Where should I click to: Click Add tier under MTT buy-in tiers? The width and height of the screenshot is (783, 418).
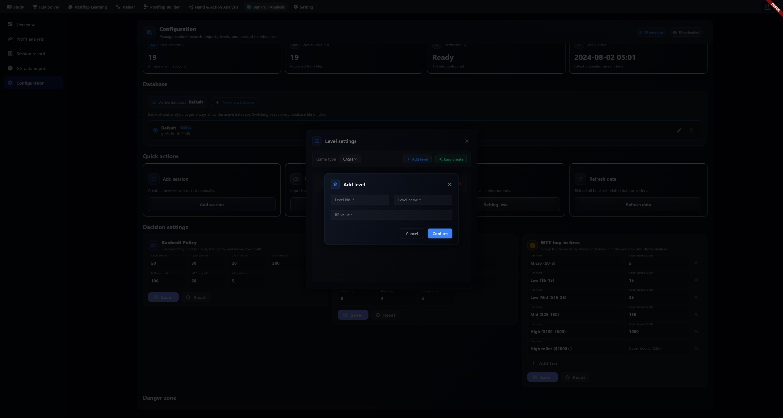point(544,363)
